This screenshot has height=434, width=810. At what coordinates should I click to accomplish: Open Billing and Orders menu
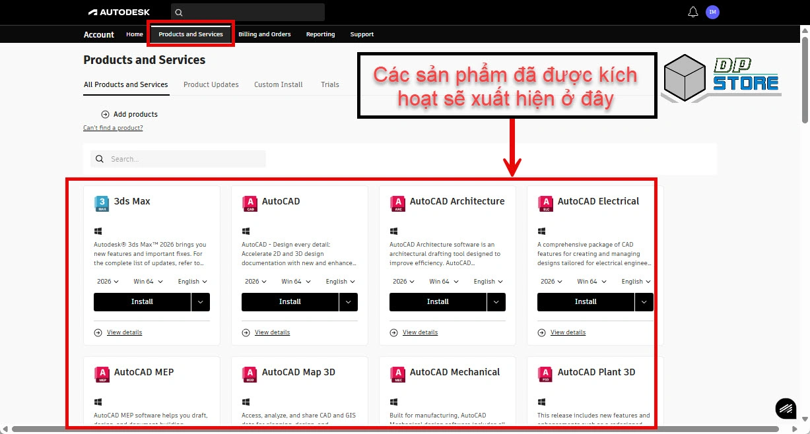(x=265, y=34)
